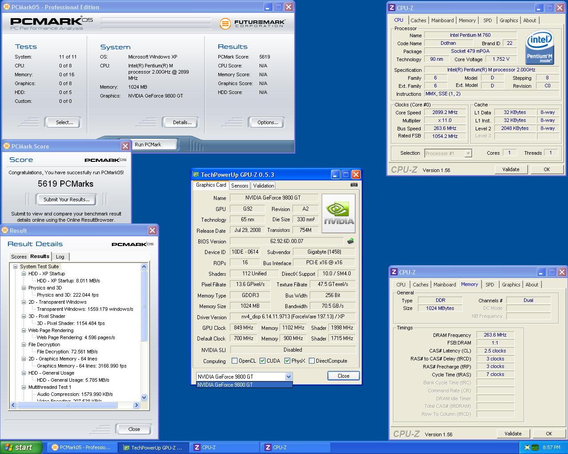Click Submit Your Results... button

(67, 200)
